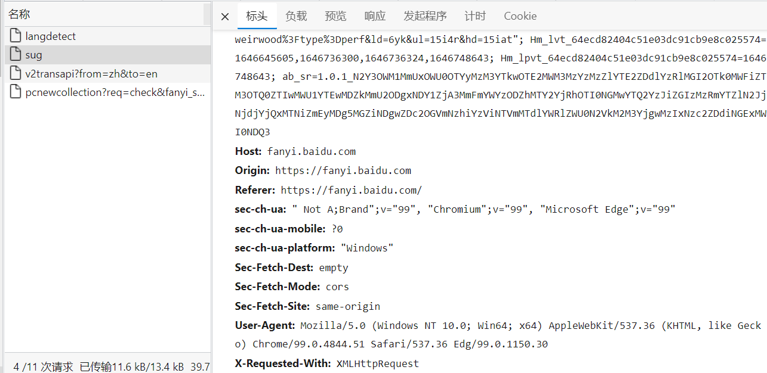
Task: Switch to the 响应 tab
Action: point(375,16)
